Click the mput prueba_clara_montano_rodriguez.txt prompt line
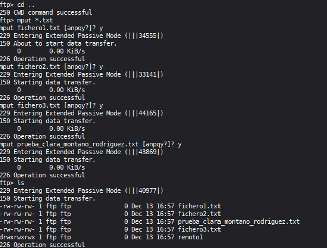Viewport: 327px width, 248px height. [91, 144]
